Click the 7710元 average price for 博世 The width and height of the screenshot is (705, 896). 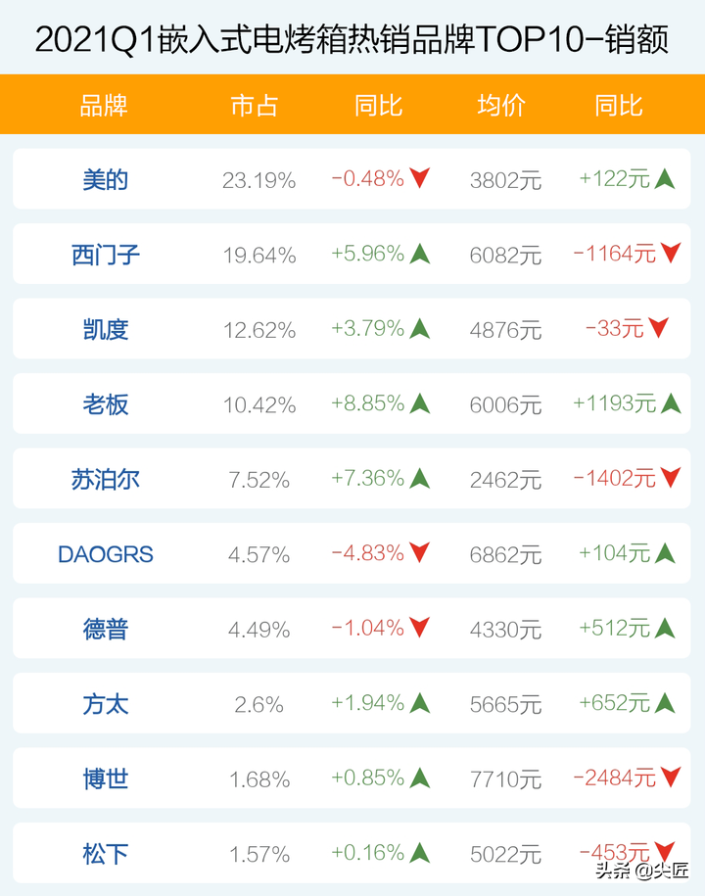(x=505, y=779)
